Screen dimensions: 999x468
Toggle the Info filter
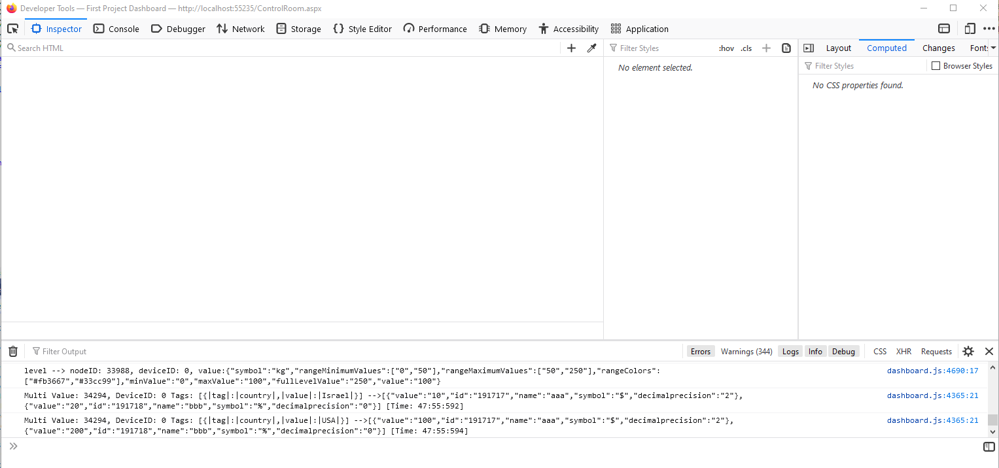[x=815, y=351]
